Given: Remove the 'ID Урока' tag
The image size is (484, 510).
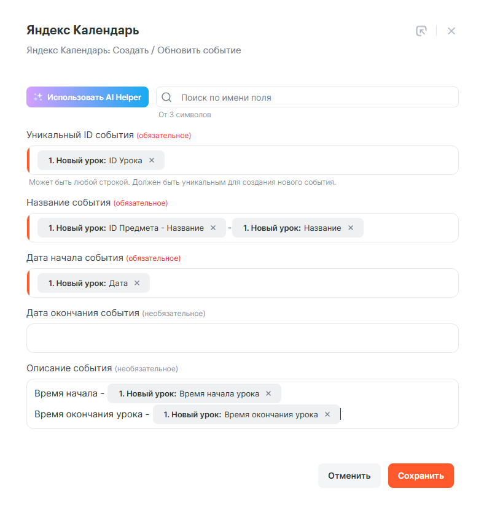Looking at the screenshot, I should pos(152,160).
